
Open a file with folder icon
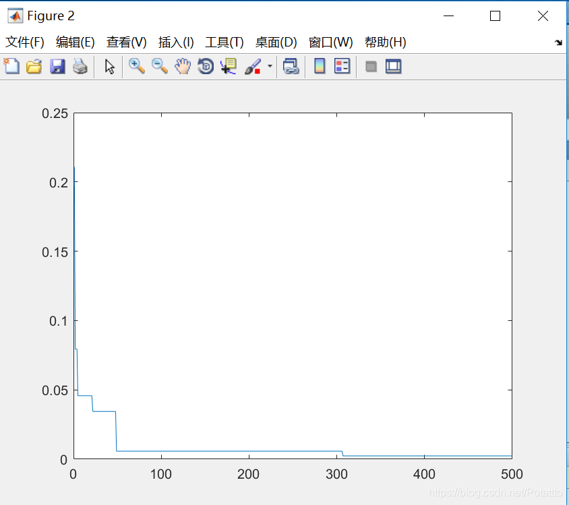tap(34, 66)
